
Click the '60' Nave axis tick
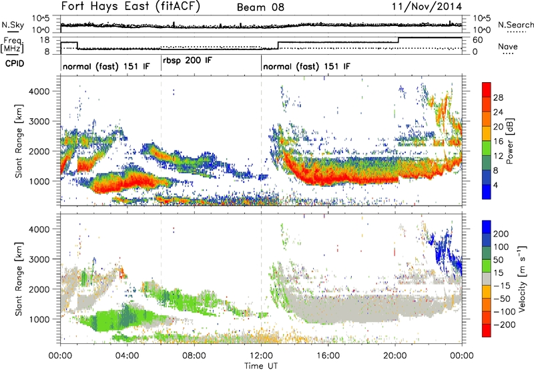[478, 40]
